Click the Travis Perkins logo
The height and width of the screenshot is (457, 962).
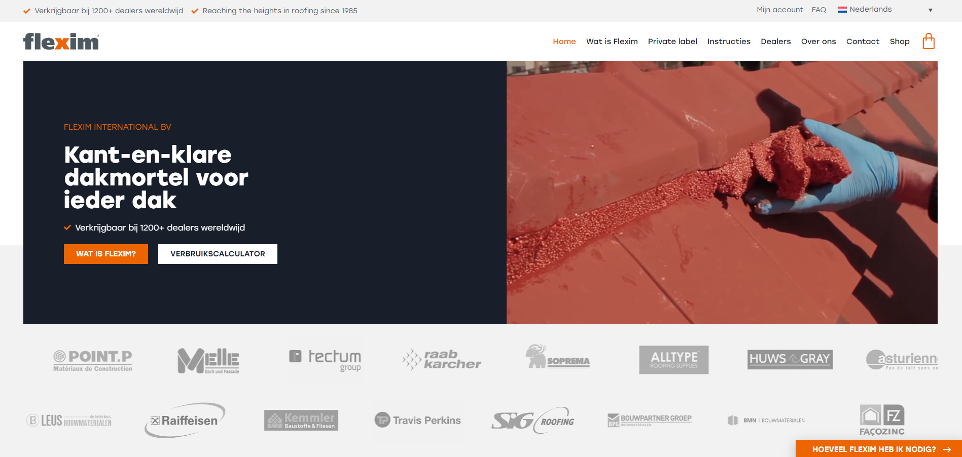point(418,421)
